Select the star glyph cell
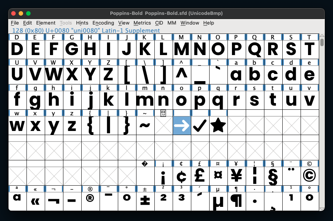This screenshot has width=333, height=221. [x=218, y=125]
